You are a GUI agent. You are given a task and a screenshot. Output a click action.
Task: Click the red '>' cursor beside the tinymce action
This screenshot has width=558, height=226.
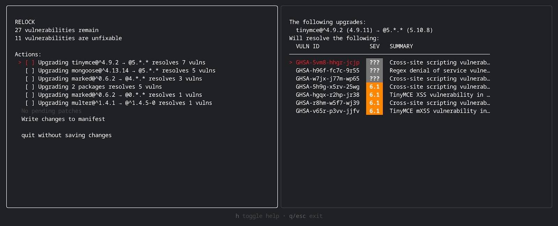click(20, 62)
